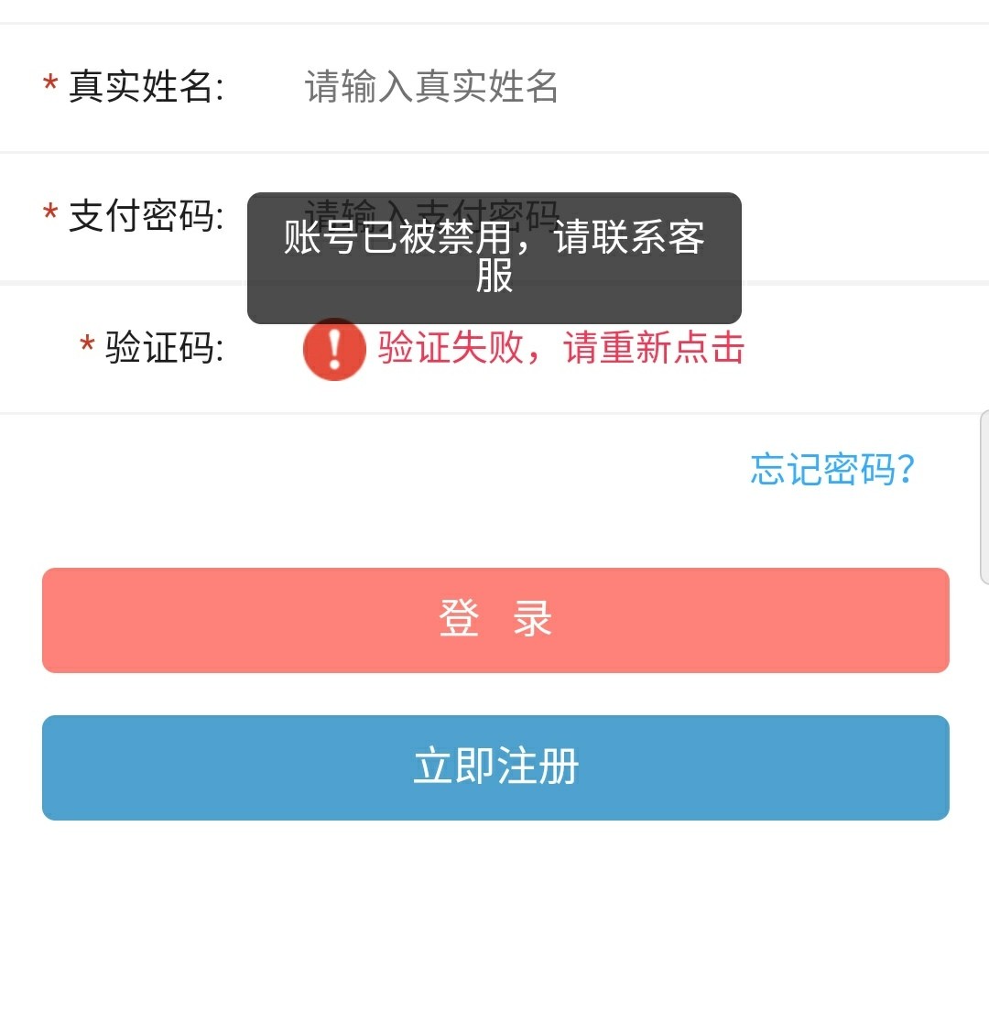Viewport: 989px width, 1033px height.
Task: Open the 忘记密码? link
Action: click(832, 469)
